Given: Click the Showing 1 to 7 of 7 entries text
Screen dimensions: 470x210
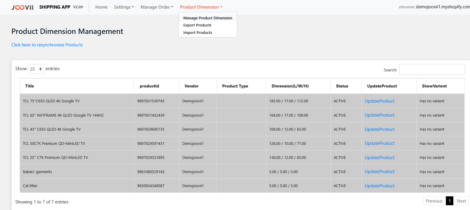Looking at the screenshot, I should pyautogui.click(x=42, y=202).
